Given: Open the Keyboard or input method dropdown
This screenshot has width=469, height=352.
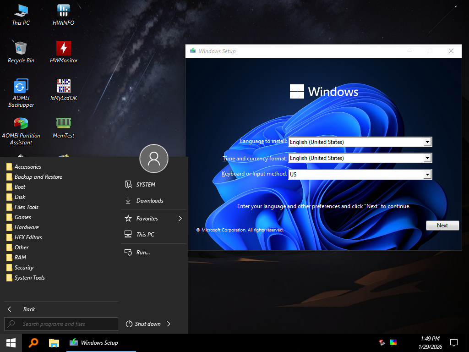Looking at the screenshot, I should click(427, 174).
